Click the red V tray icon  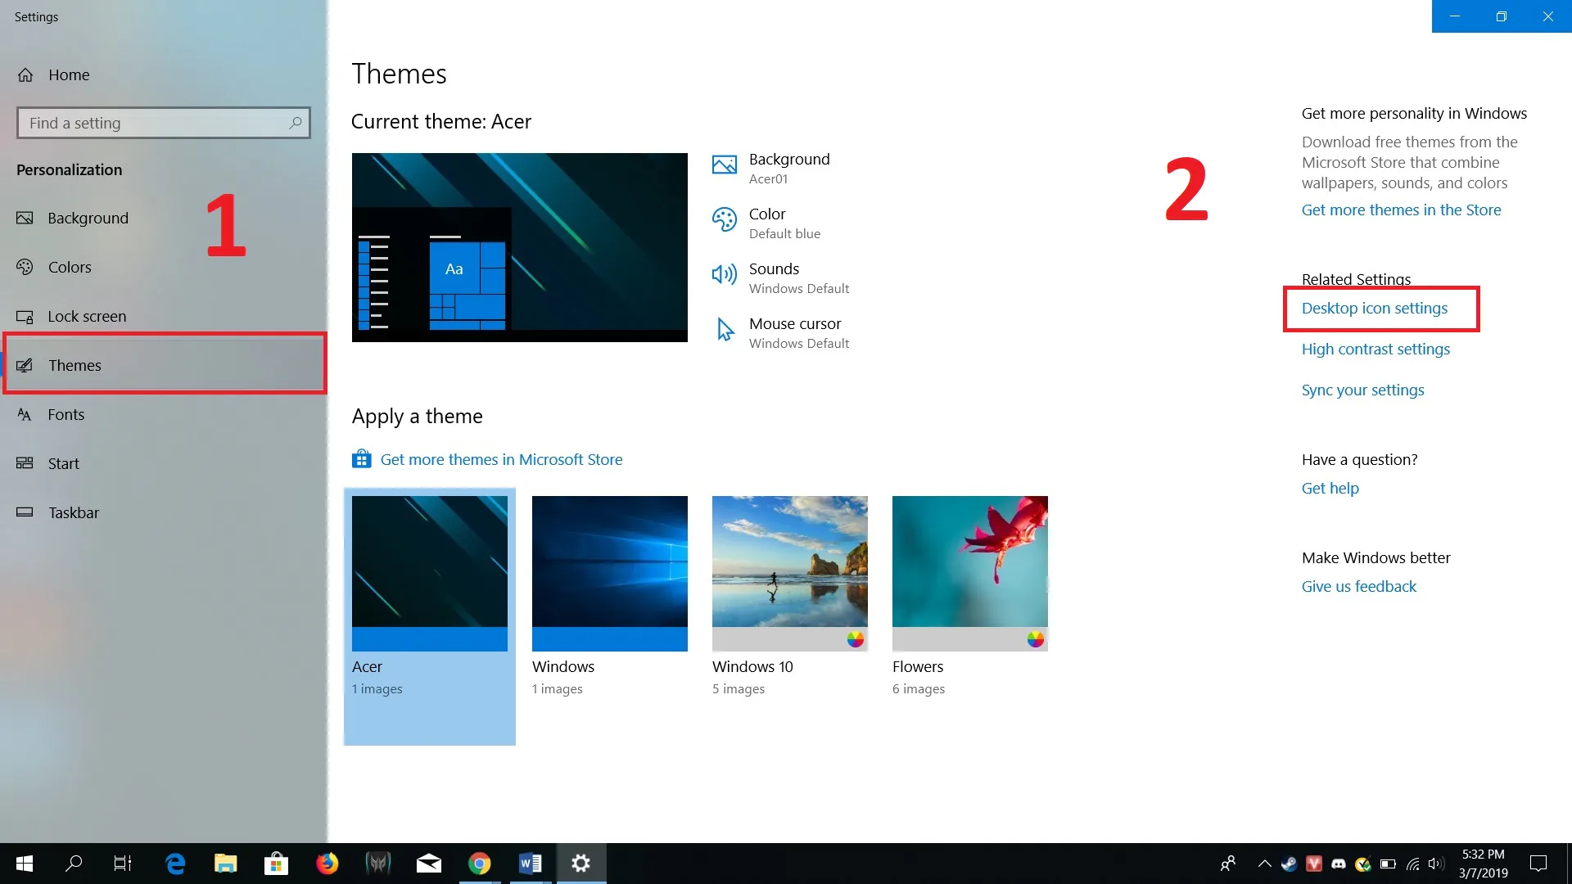[1313, 864]
